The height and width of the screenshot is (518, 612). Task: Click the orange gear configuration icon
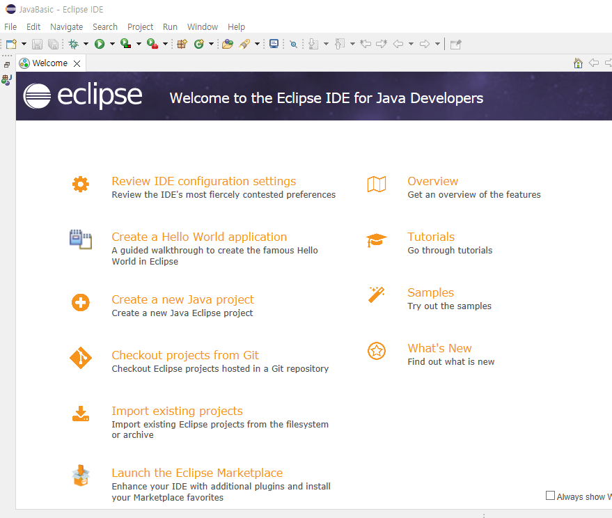[80, 184]
